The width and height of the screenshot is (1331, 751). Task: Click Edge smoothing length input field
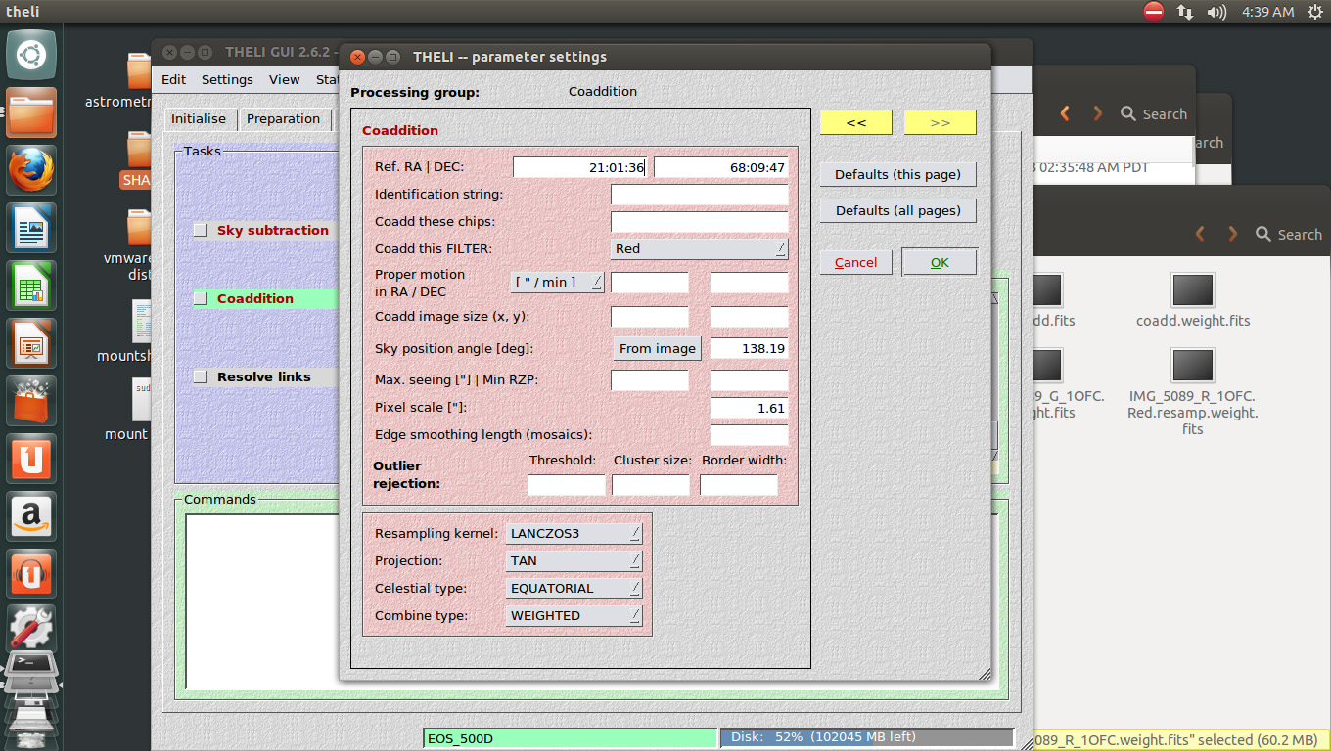(x=749, y=435)
